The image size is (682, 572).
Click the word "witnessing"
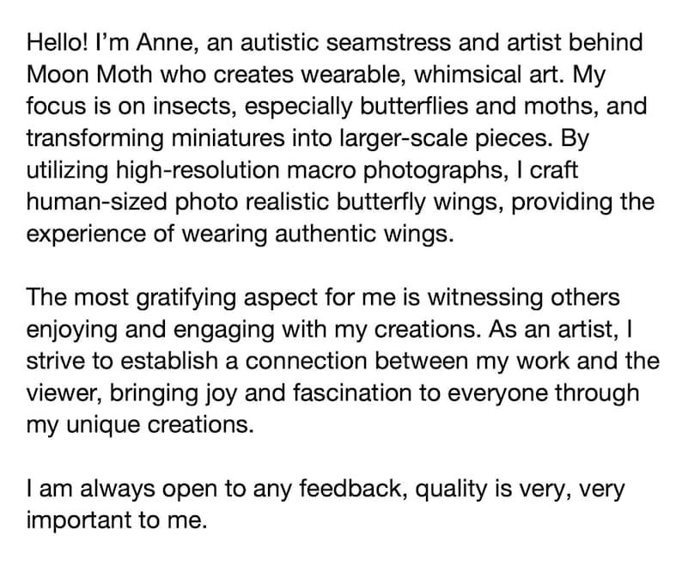[485, 297]
